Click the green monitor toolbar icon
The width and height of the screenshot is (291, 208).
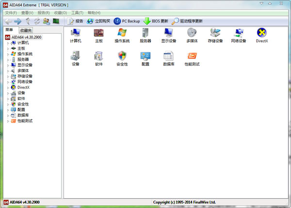56,21
